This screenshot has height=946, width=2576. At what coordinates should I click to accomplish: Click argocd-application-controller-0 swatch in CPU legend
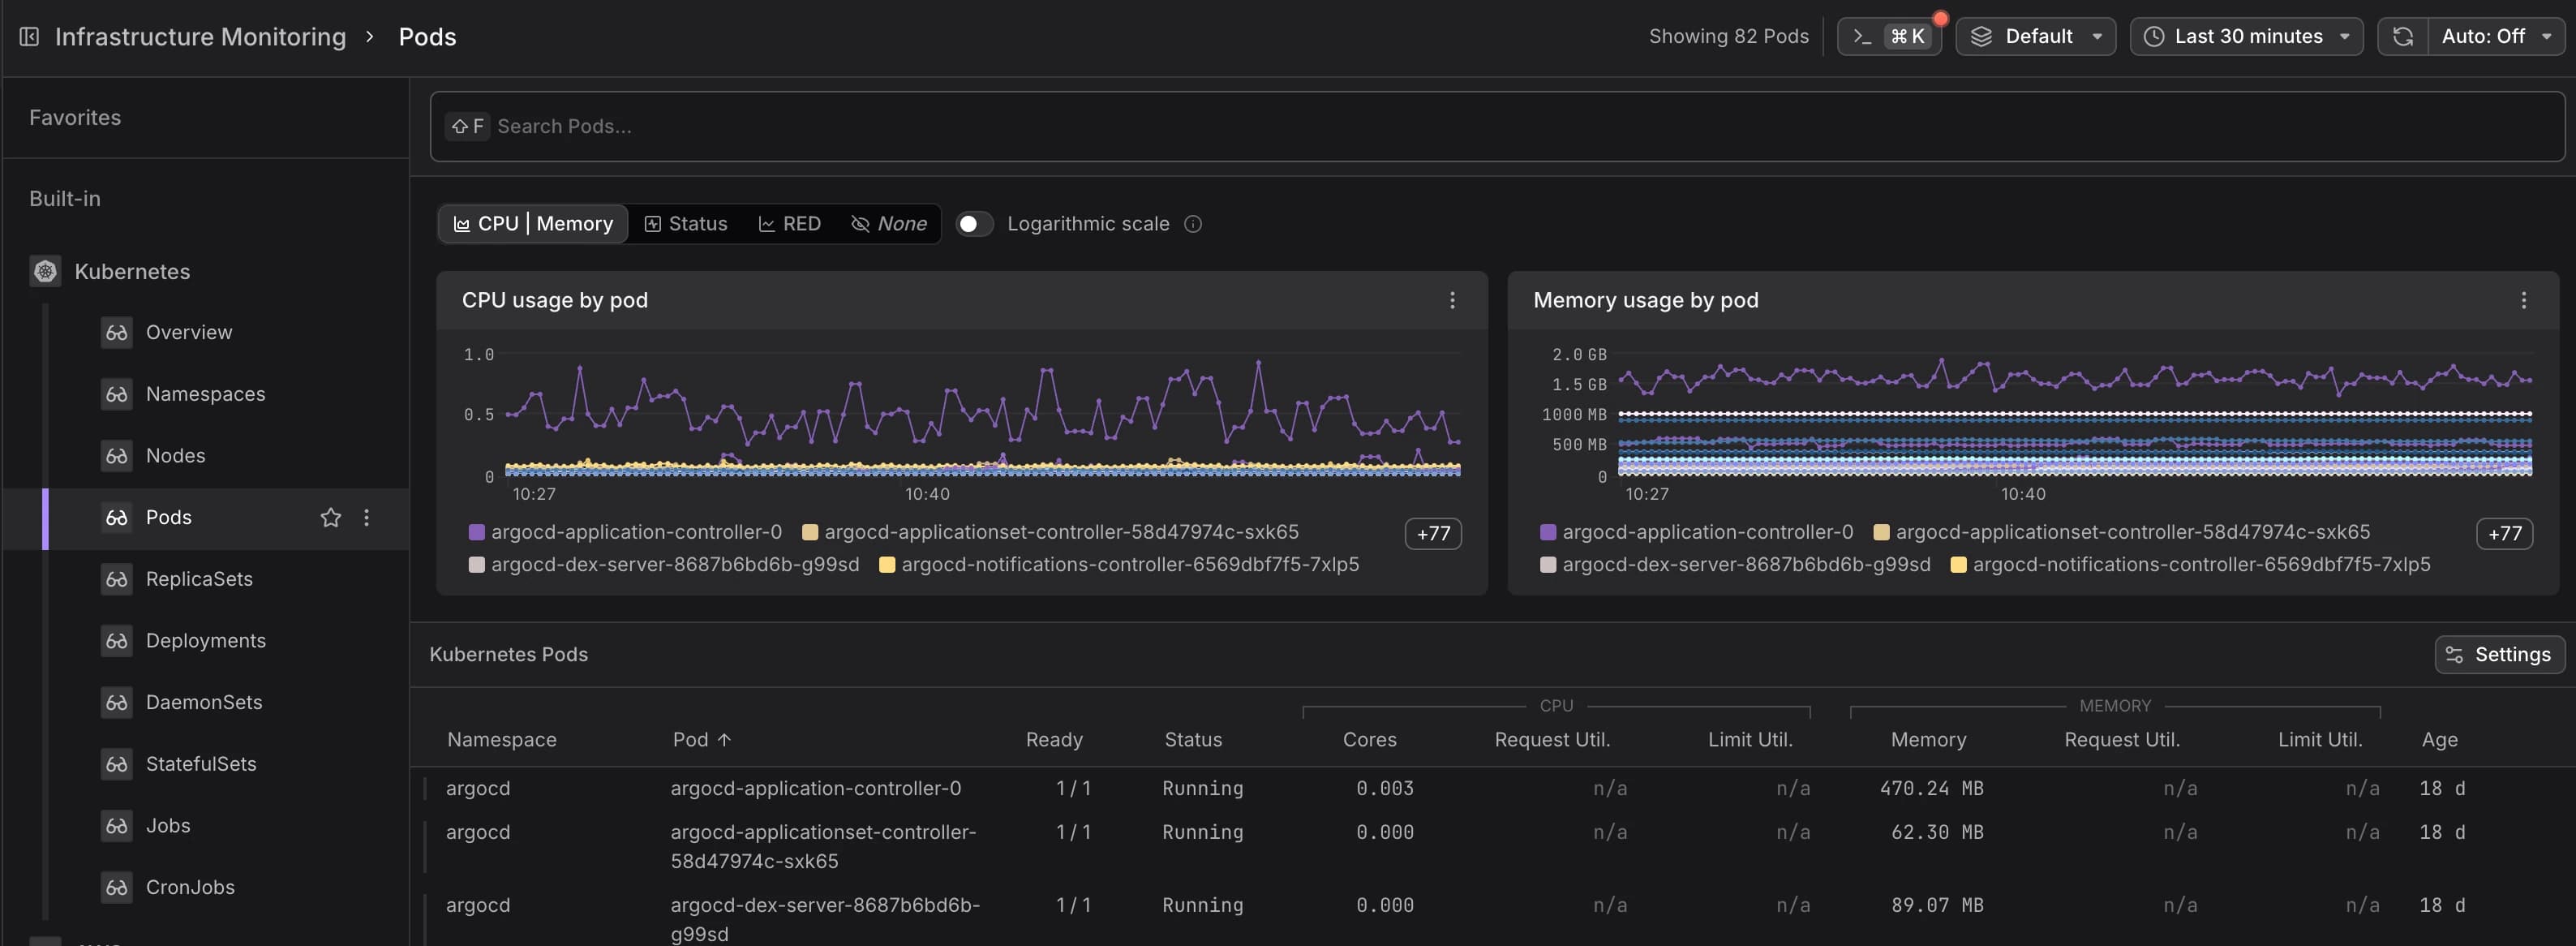tap(476, 533)
